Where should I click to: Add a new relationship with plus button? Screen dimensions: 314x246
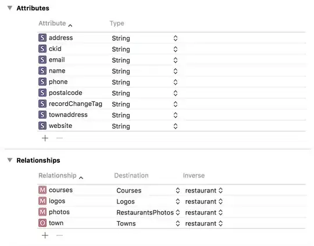coord(45,235)
